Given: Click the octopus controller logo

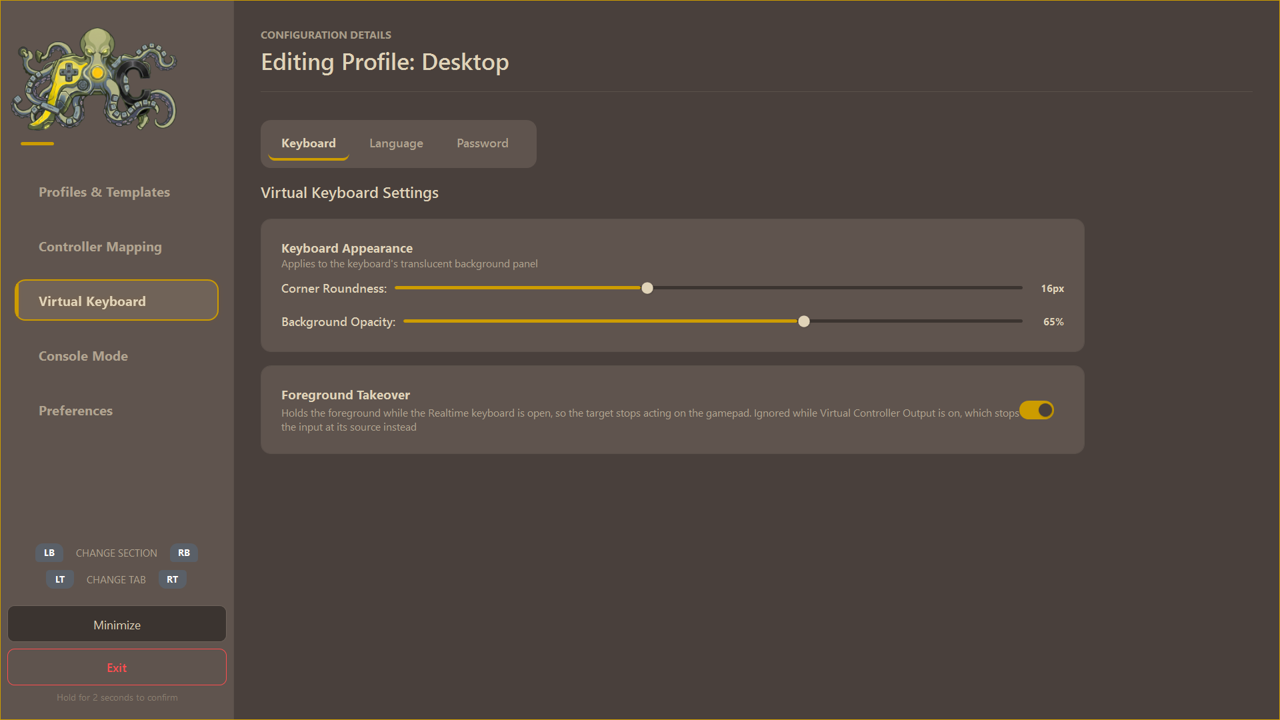Looking at the screenshot, I should tap(94, 79).
